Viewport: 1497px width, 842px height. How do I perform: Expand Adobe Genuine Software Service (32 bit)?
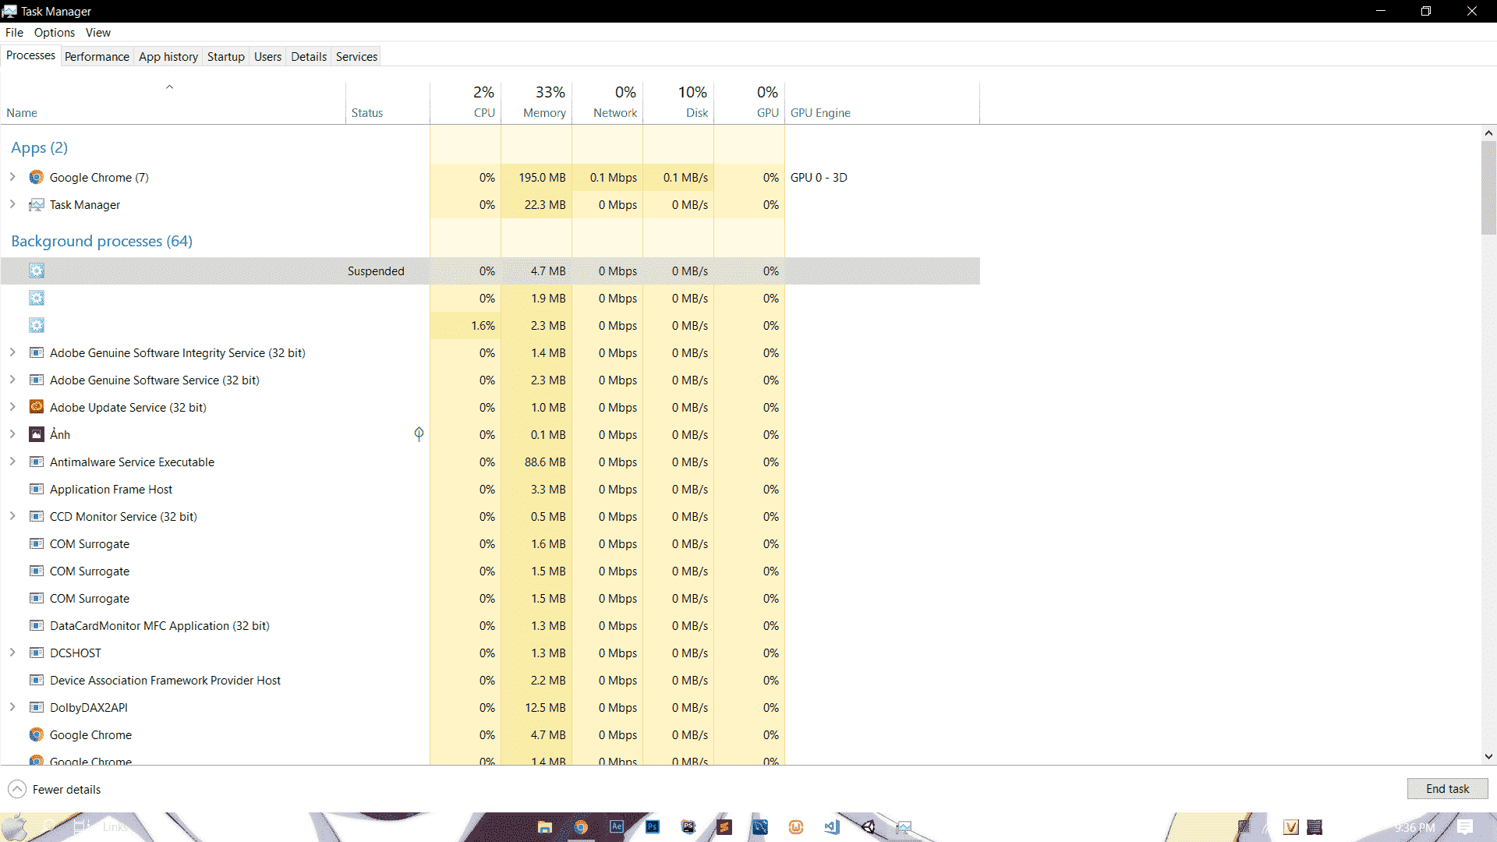pyautogui.click(x=12, y=380)
